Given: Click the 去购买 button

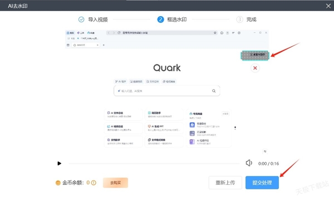Looking at the screenshot, I should [115, 183].
